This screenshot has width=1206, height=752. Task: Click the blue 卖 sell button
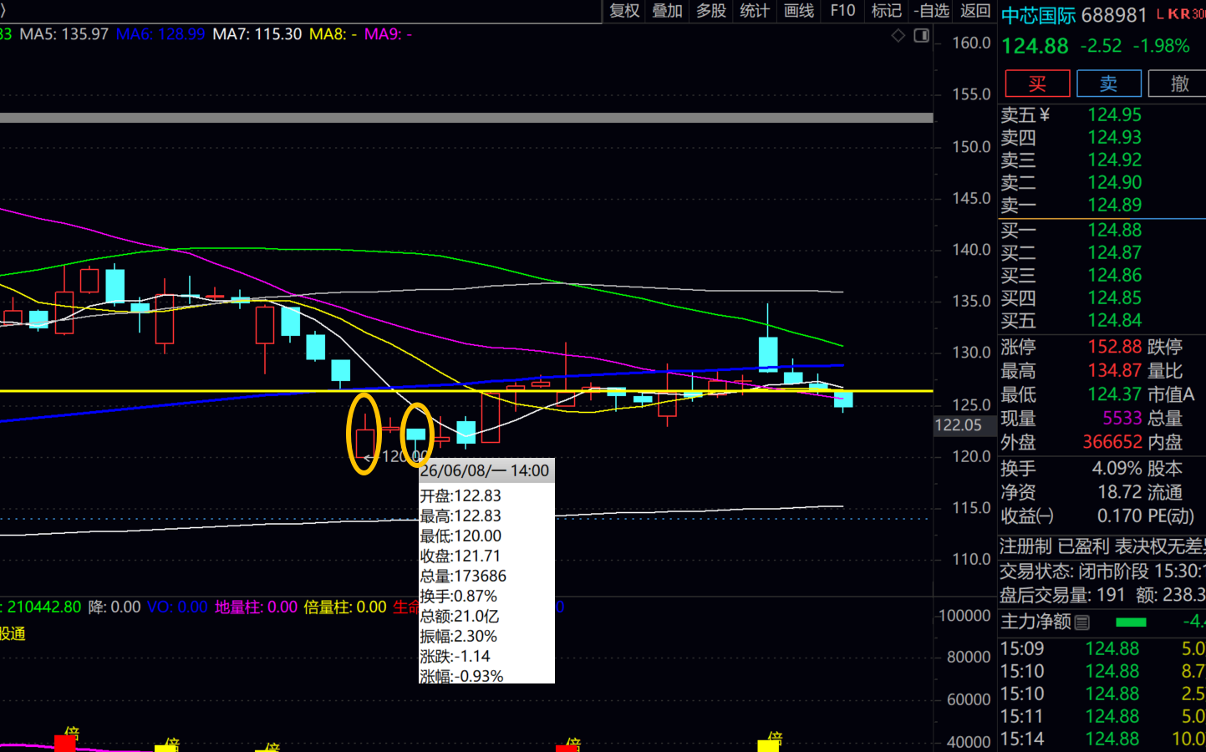click(1109, 84)
